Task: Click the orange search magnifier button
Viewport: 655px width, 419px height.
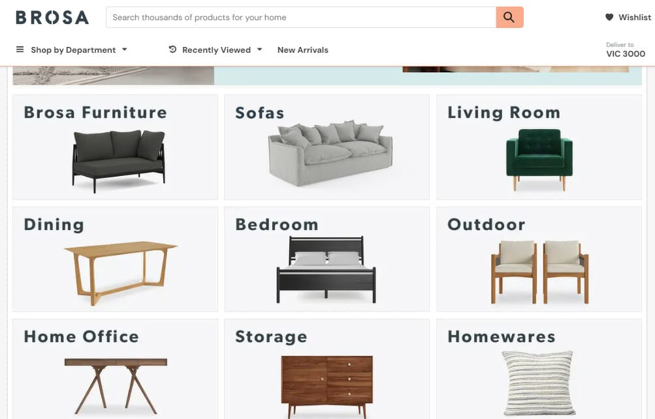Action: tap(509, 17)
